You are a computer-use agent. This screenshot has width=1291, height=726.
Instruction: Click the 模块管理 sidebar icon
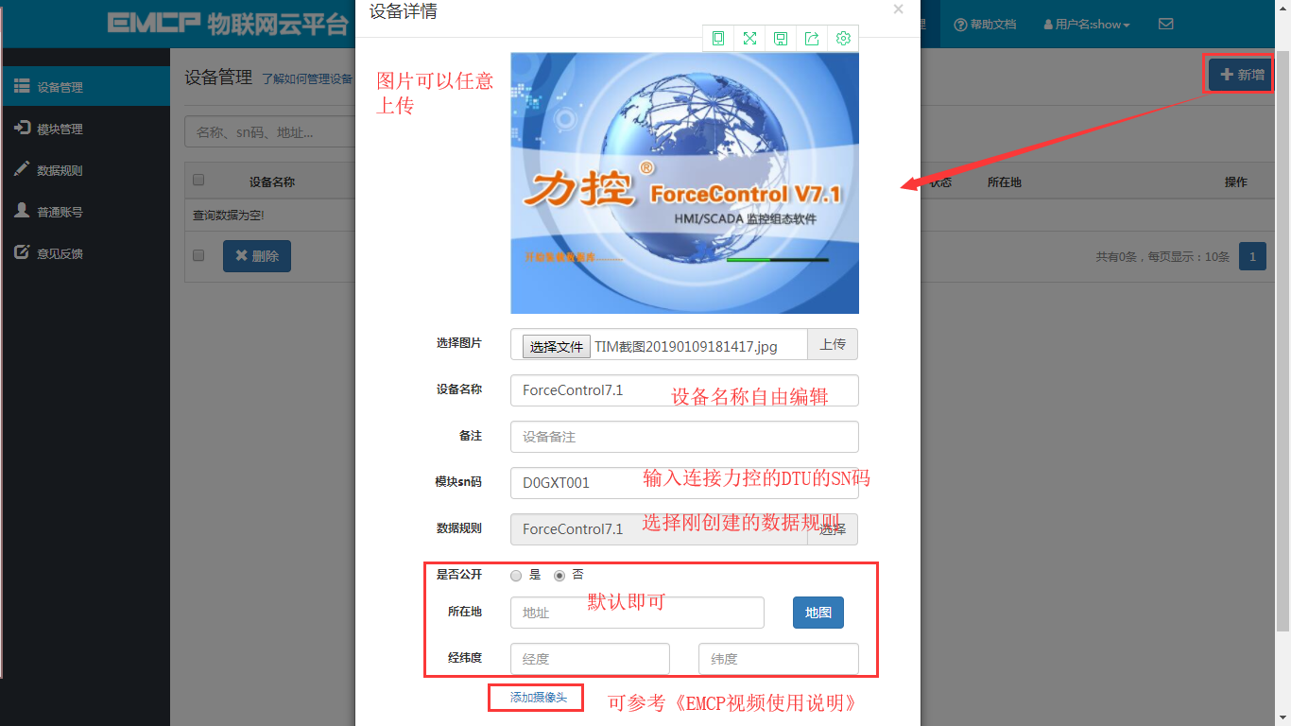click(x=21, y=128)
